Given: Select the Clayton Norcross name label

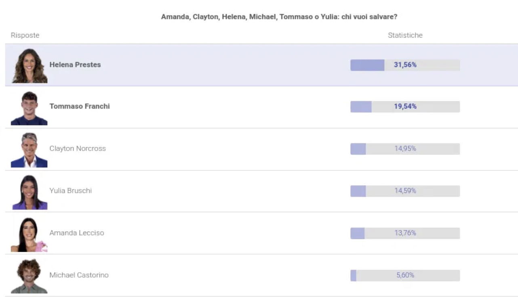Looking at the screenshot, I should pyautogui.click(x=78, y=148).
